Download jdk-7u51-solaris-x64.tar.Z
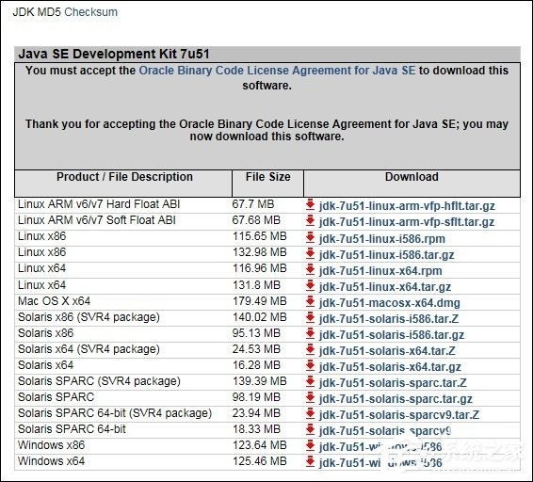Image resolution: width=533 pixels, height=482 pixels. point(387,351)
